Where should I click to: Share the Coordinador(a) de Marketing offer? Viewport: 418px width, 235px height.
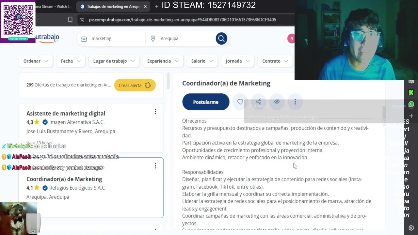(259, 102)
